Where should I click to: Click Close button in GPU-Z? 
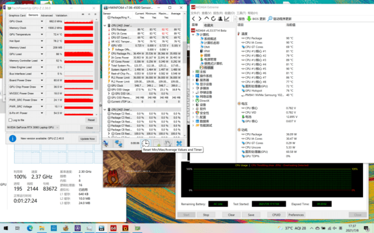(90, 128)
